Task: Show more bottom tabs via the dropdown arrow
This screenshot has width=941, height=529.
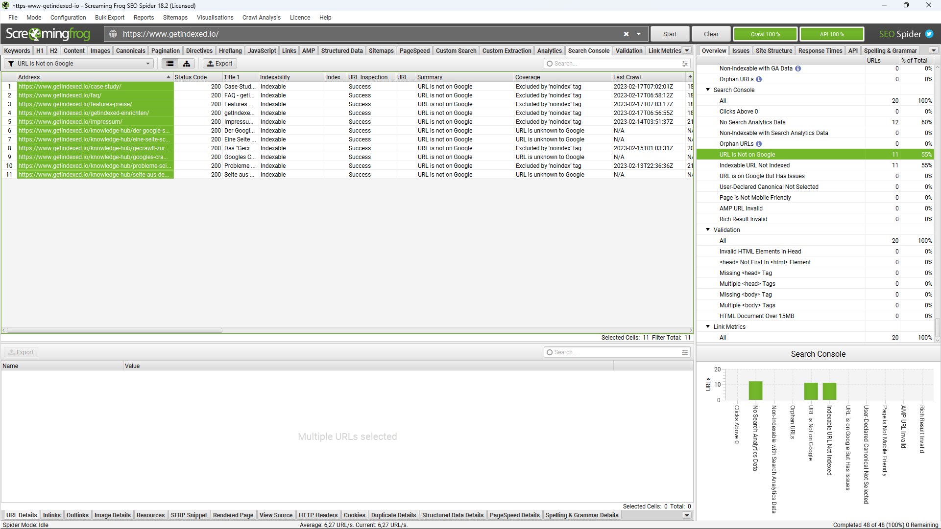Action: 687,515
